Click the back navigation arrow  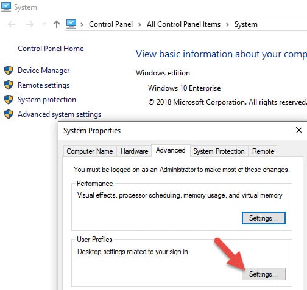12,24
